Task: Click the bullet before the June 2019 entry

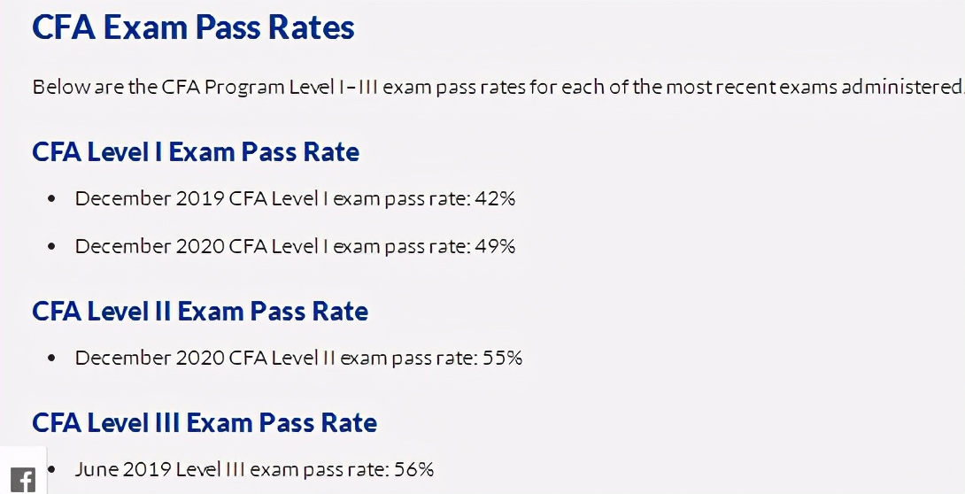Action: 51,469
